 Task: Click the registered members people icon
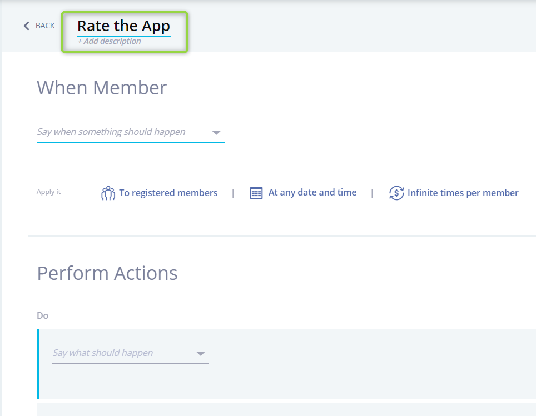108,193
